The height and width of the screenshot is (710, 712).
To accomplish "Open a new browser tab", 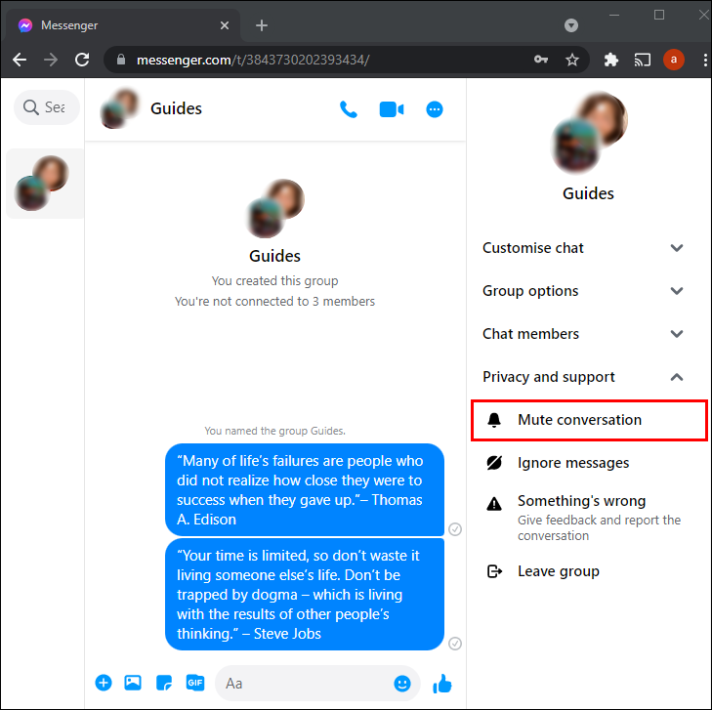I will 262,25.
